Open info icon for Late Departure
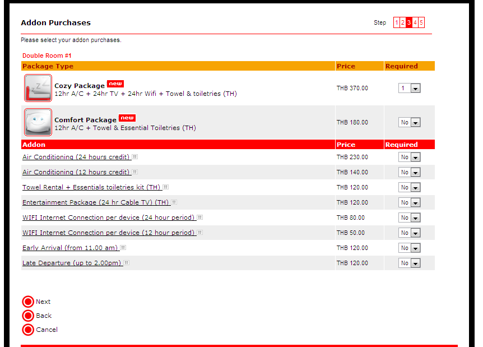483x347 pixels. point(126,263)
